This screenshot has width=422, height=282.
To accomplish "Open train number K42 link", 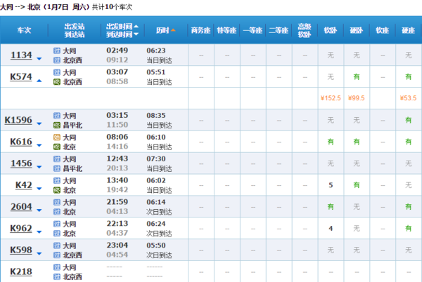I will tap(23, 185).
